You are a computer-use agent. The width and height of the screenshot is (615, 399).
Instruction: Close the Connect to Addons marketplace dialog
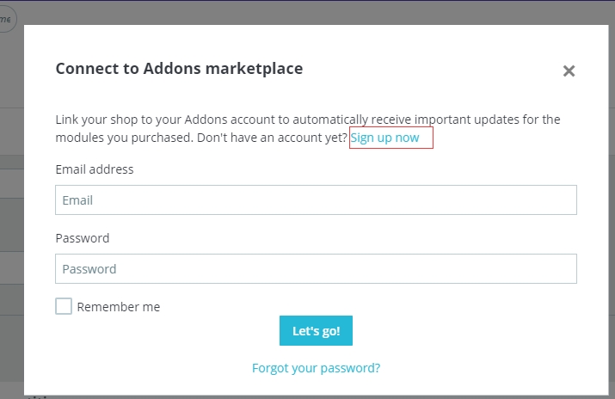tap(569, 71)
